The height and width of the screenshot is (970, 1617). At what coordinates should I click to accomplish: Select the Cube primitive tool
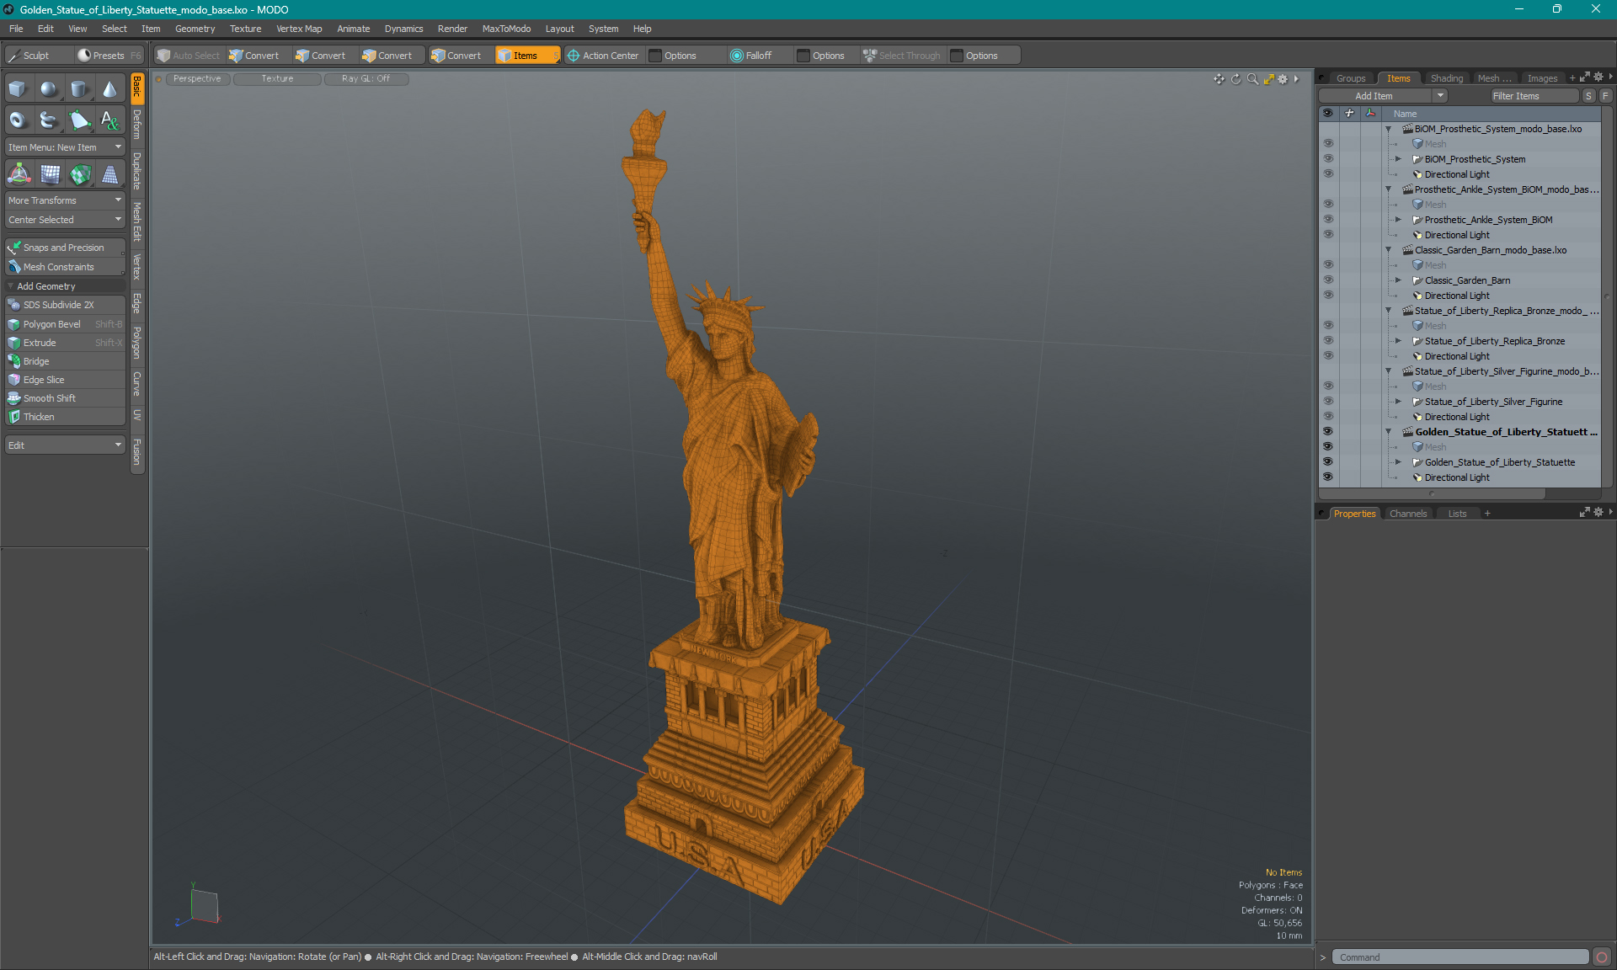tap(18, 89)
